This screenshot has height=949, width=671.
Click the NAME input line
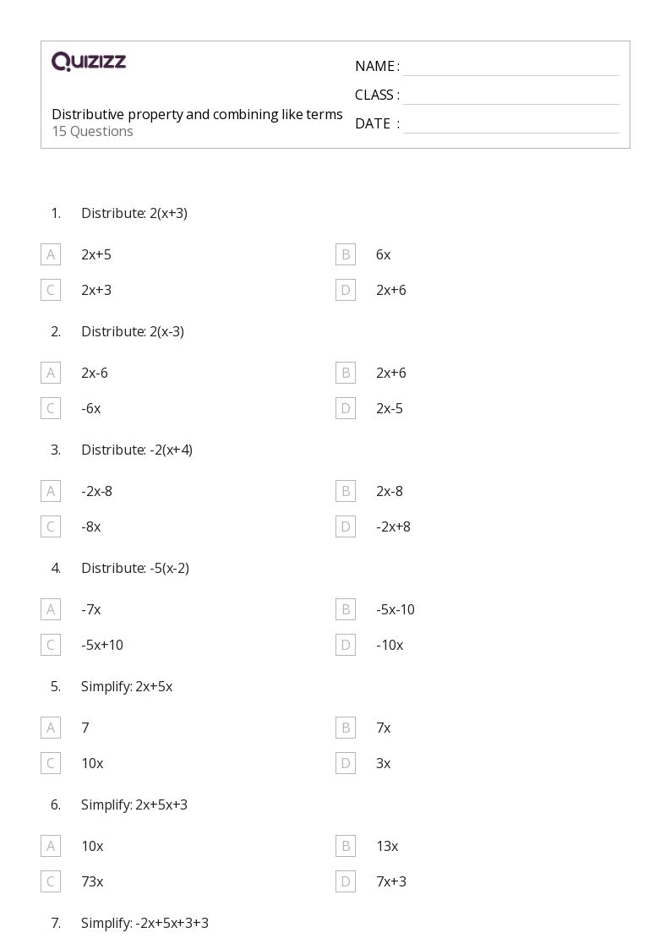(x=510, y=67)
